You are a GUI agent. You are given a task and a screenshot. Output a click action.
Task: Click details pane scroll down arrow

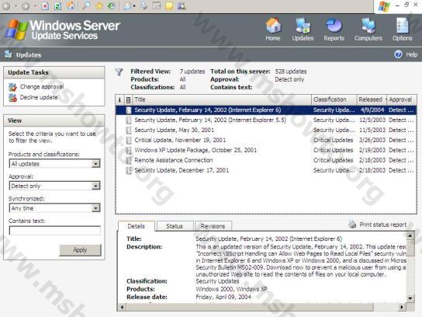pos(410,298)
